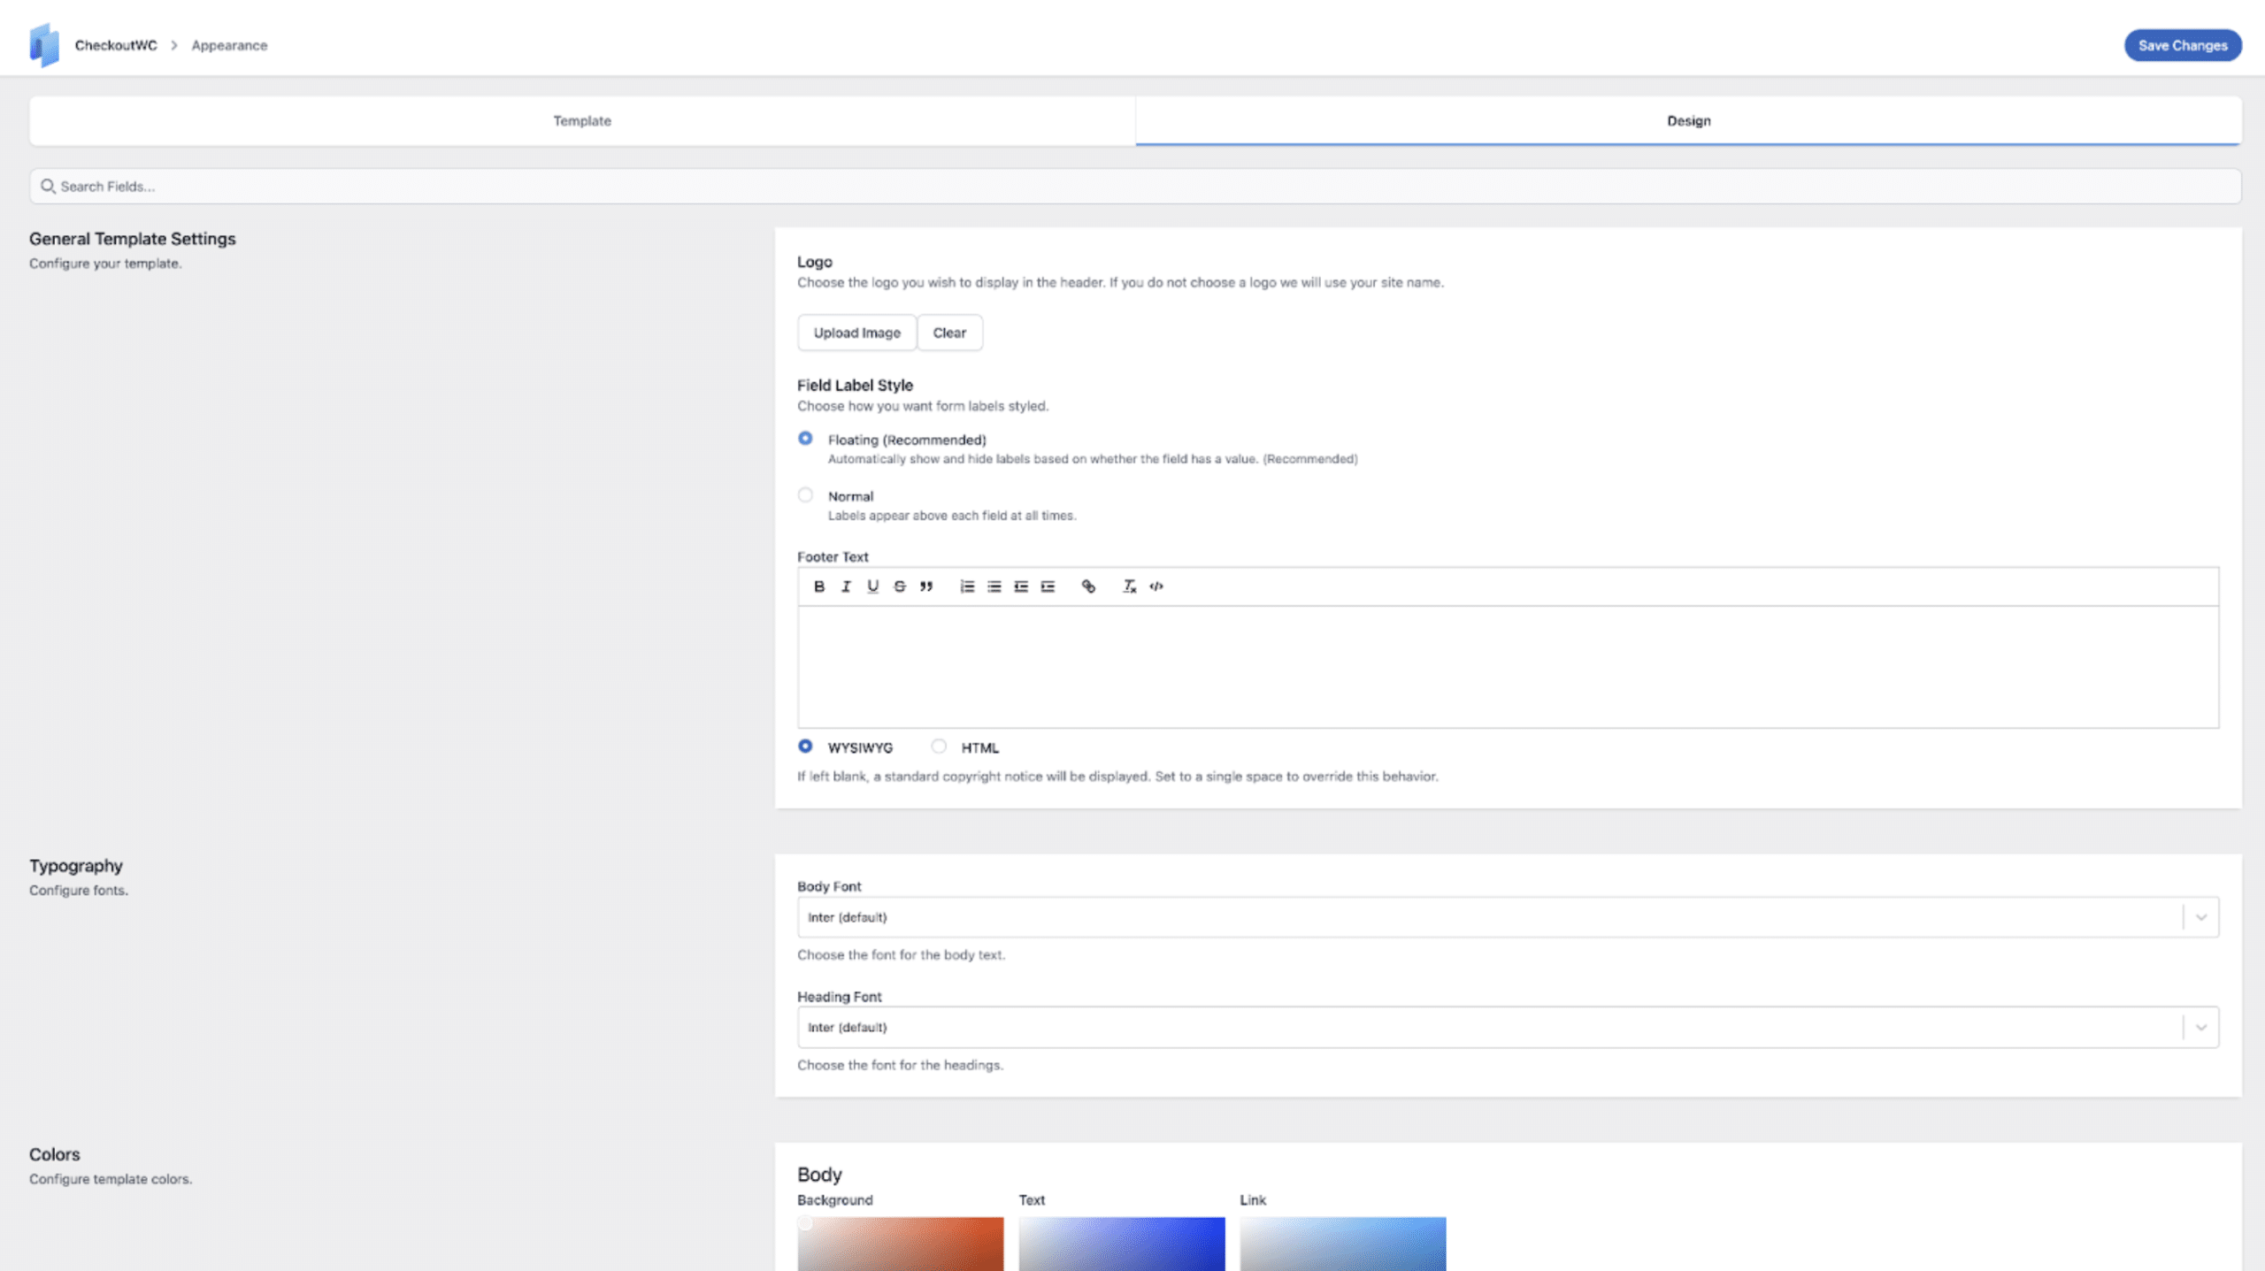Image resolution: width=2265 pixels, height=1271 pixels.
Task: Pick a color in Body Background swatch
Action: pyautogui.click(x=900, y=1243)
